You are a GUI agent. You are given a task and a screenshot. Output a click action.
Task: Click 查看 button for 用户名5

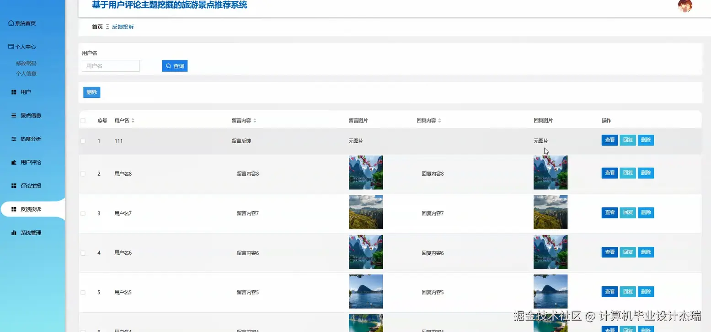pos(610,292)
